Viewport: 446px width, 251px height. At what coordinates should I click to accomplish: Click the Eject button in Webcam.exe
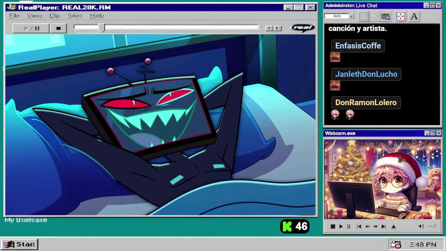(393, 227)
